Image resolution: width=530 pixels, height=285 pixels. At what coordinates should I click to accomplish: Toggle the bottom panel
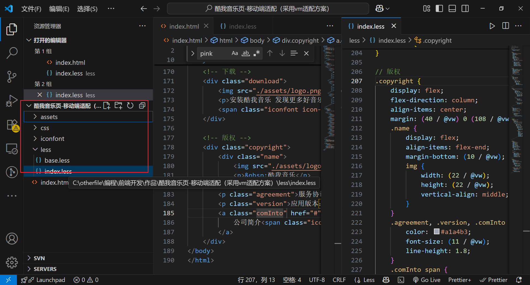pyautogui.click(x=452, y=9)
